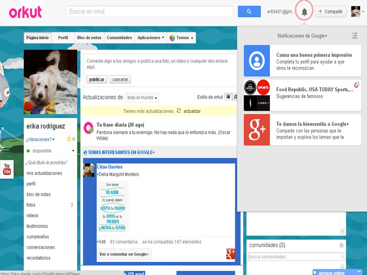This screenshot has height=275, width=367.
Task: Click the erika rodriguez profile name
Action: 45,126
